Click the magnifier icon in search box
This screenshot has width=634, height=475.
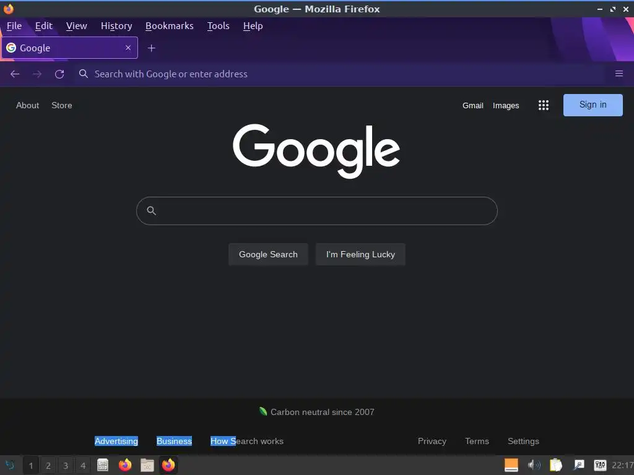pyautogui.click(x=151, y=210)
